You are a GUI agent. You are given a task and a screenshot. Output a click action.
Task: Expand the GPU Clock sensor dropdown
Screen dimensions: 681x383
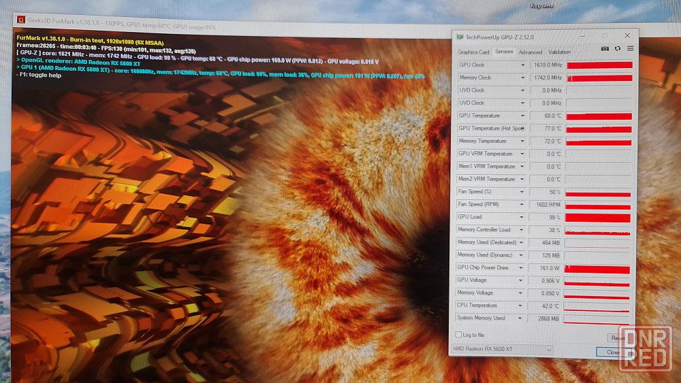coord(522,65)
